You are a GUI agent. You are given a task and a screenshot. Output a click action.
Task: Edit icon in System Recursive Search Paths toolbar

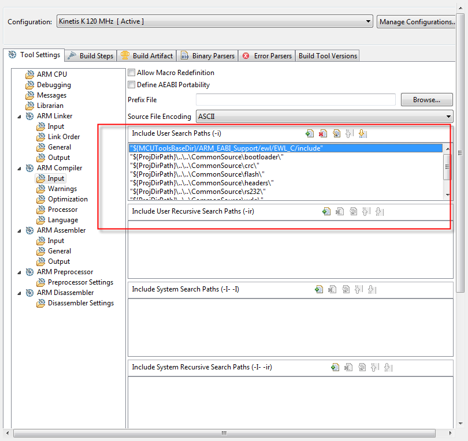[362, 367]
